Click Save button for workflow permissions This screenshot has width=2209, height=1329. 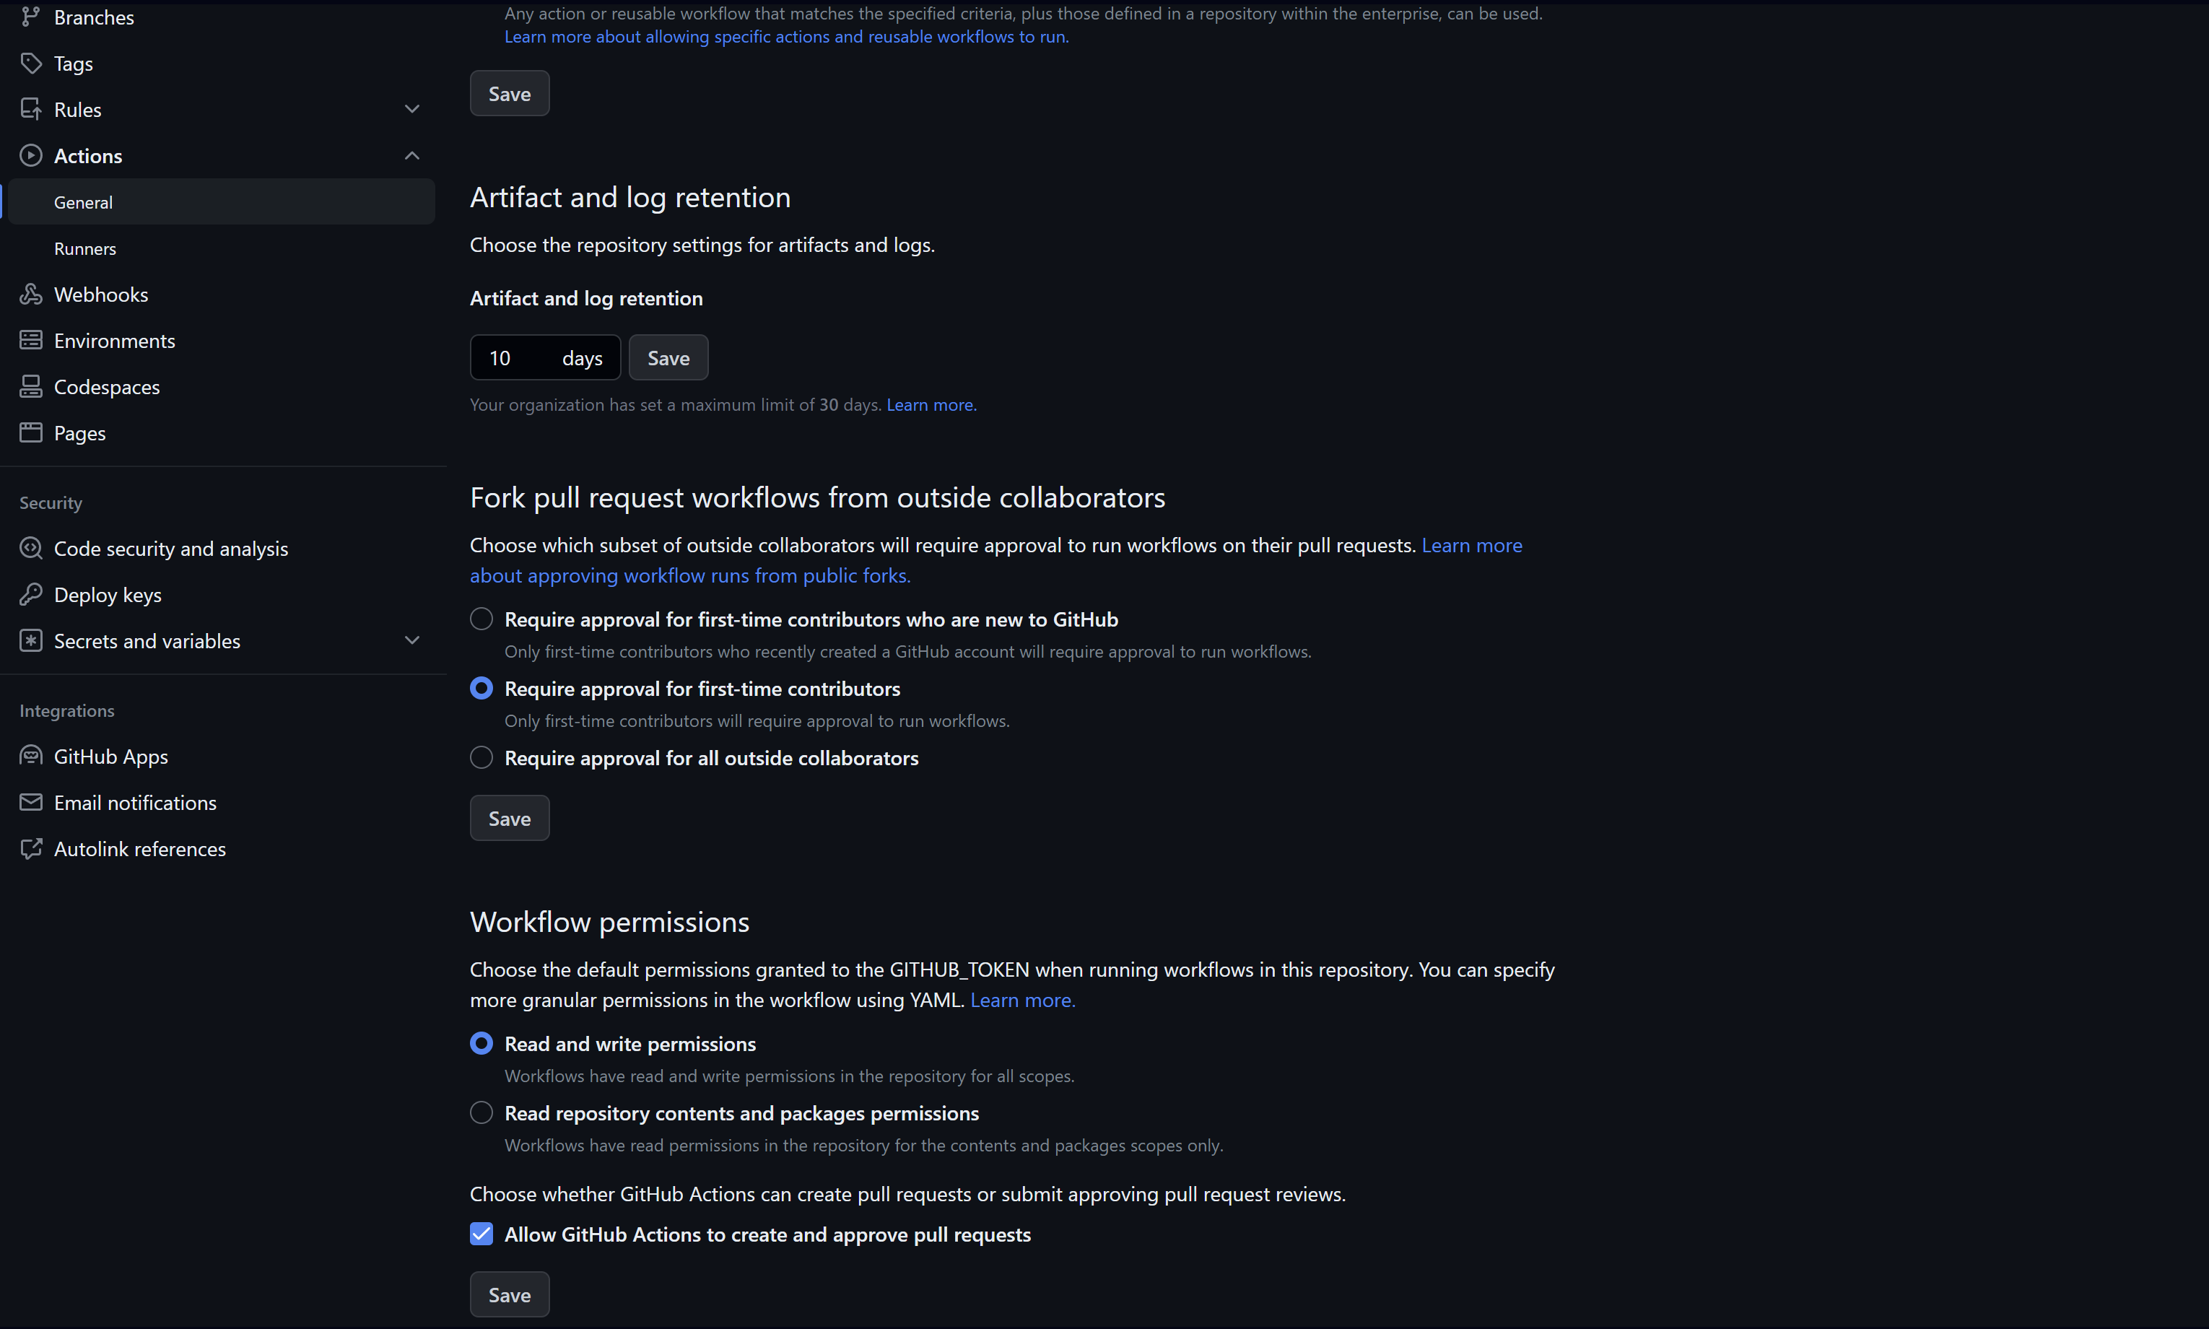[510, 1294]
